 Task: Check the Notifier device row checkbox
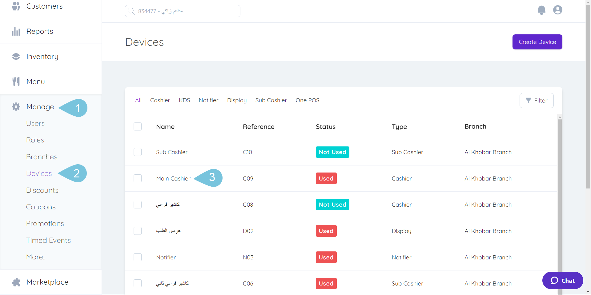(x=138, y=257)
